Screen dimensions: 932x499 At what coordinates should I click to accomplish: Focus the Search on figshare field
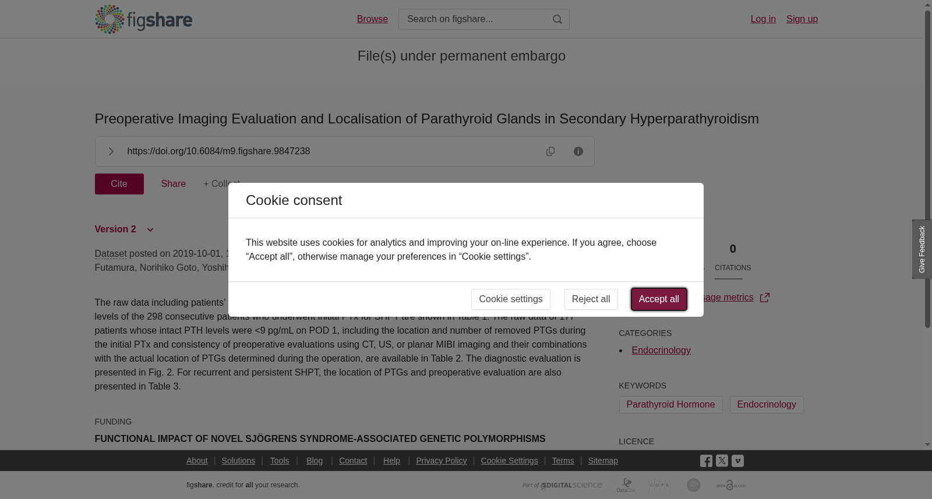point(475,19)
